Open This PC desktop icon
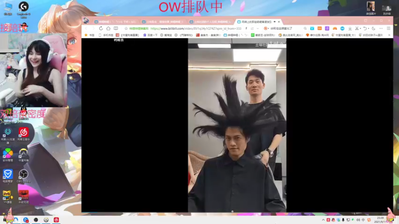Screen dimensions: 399x224 pos(8,8)
